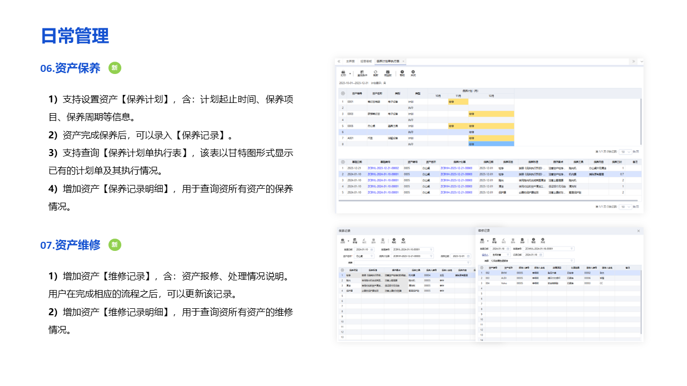The height and width of the screenshot is (386, 687).
Task: Click the green 新 badge beside 06.资产保养
Action: [x=115, y=68]
